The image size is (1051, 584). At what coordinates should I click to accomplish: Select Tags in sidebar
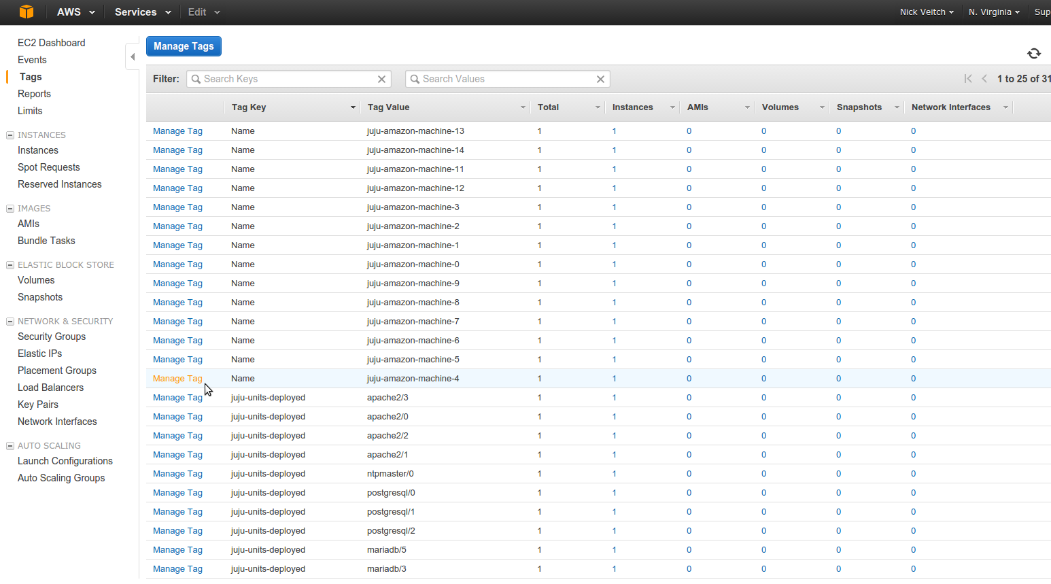click(x=31, y=77)
